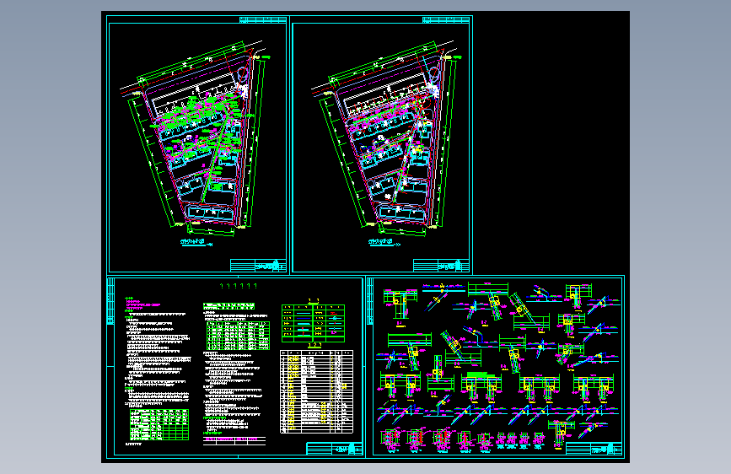
Task: Click the title block of the top-left site plan sheet
Action: [x=258, y=266]
